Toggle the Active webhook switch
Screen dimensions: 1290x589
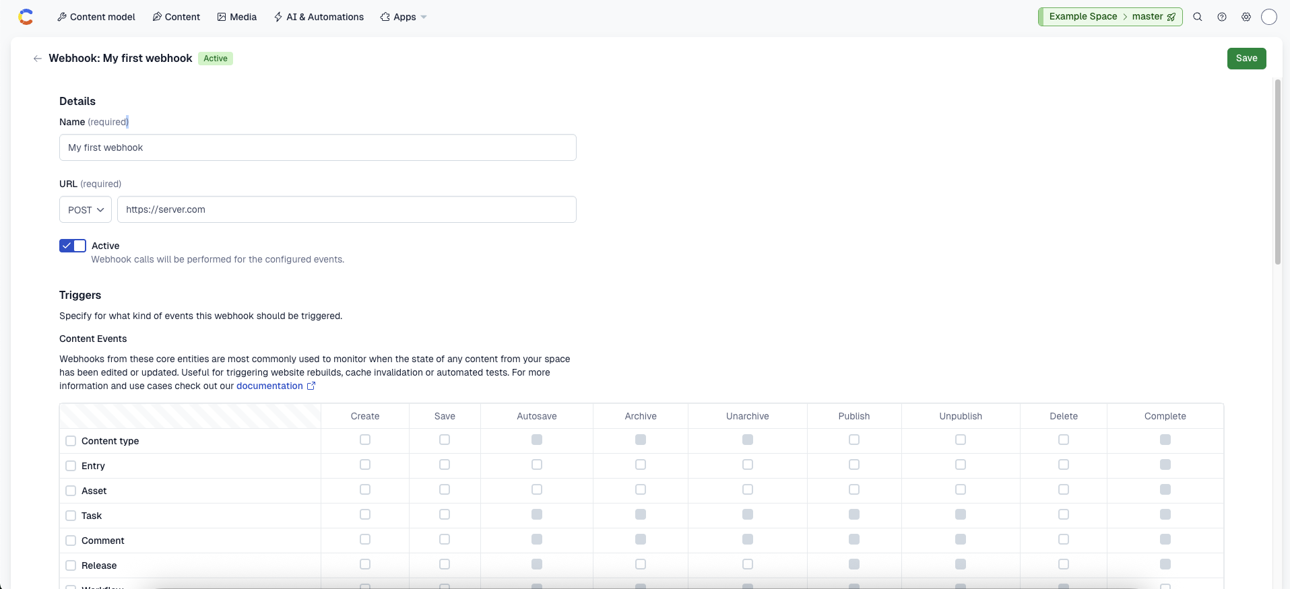pos(73,246)
